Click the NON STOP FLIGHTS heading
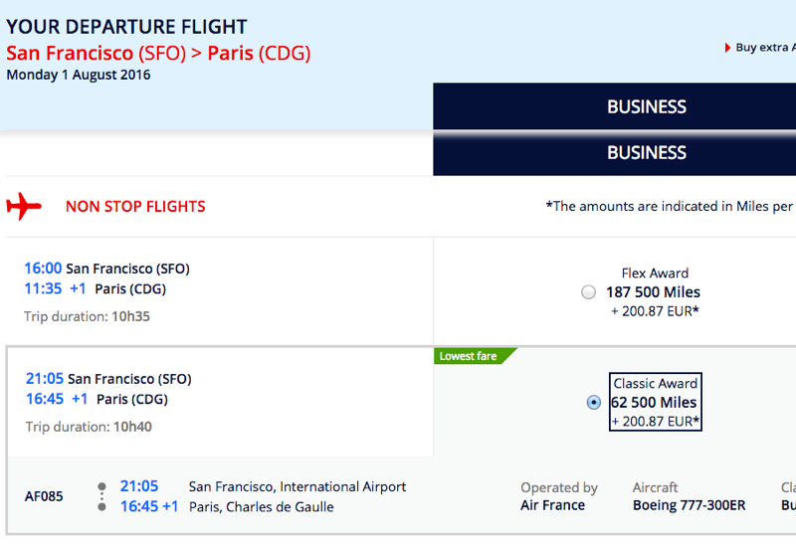The image size is (796, 547). pyautogui.click(x=135, y=207)
